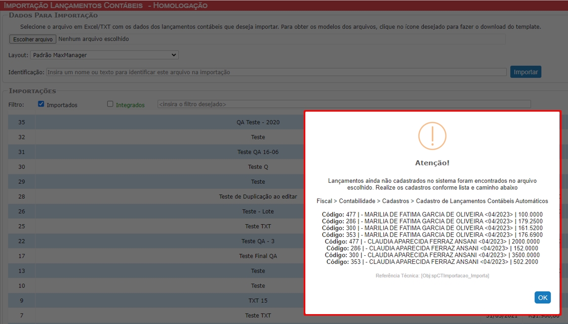Click 'Código: 300' Marilia entry 161.5200

point(432,228)
